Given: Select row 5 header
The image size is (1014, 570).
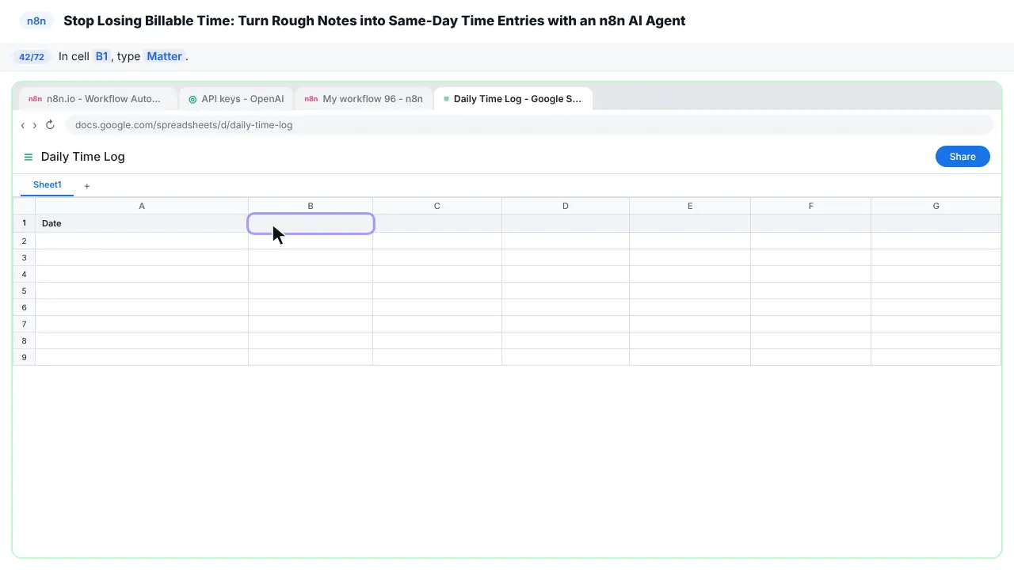Looking at the screenshot, I should tap(25, 291).
